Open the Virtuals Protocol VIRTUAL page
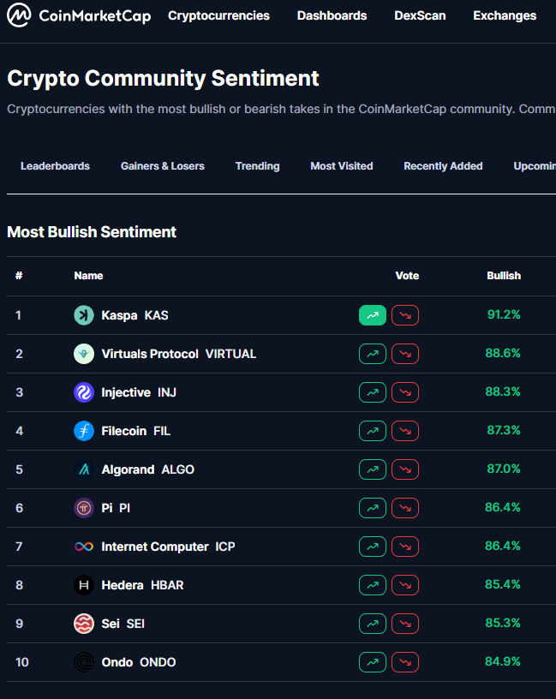 point(178,354)
